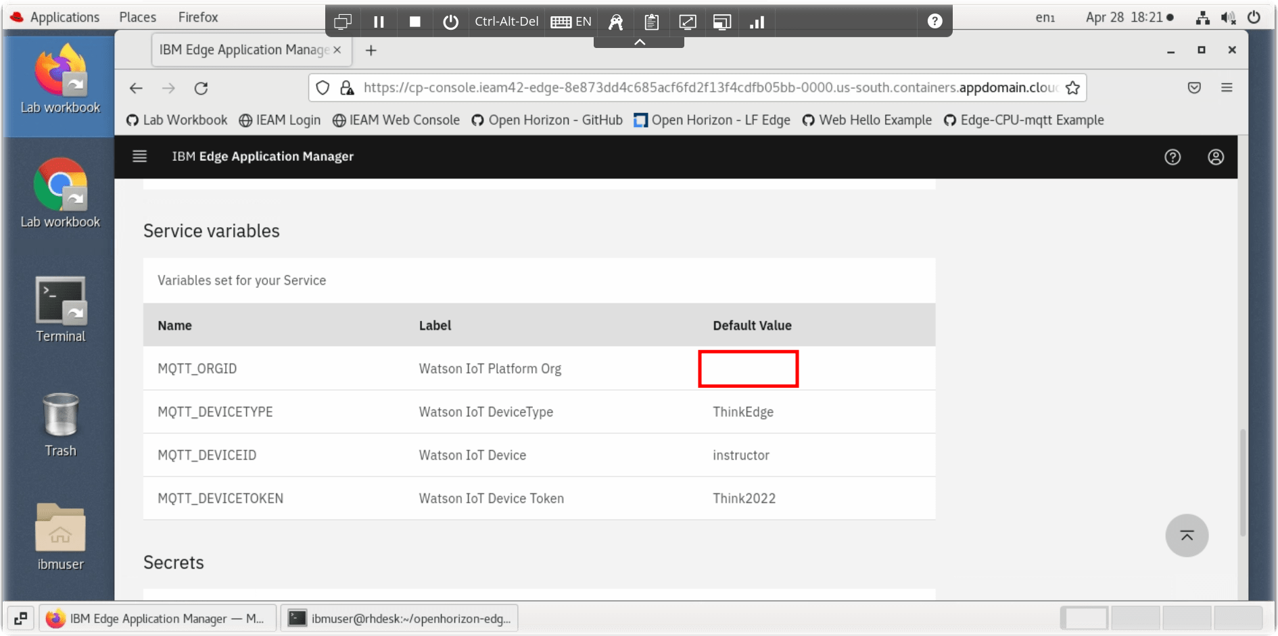The image size is (1278, 636).
Task: Reload the page with the refresh icon
Action: [201, 88]
